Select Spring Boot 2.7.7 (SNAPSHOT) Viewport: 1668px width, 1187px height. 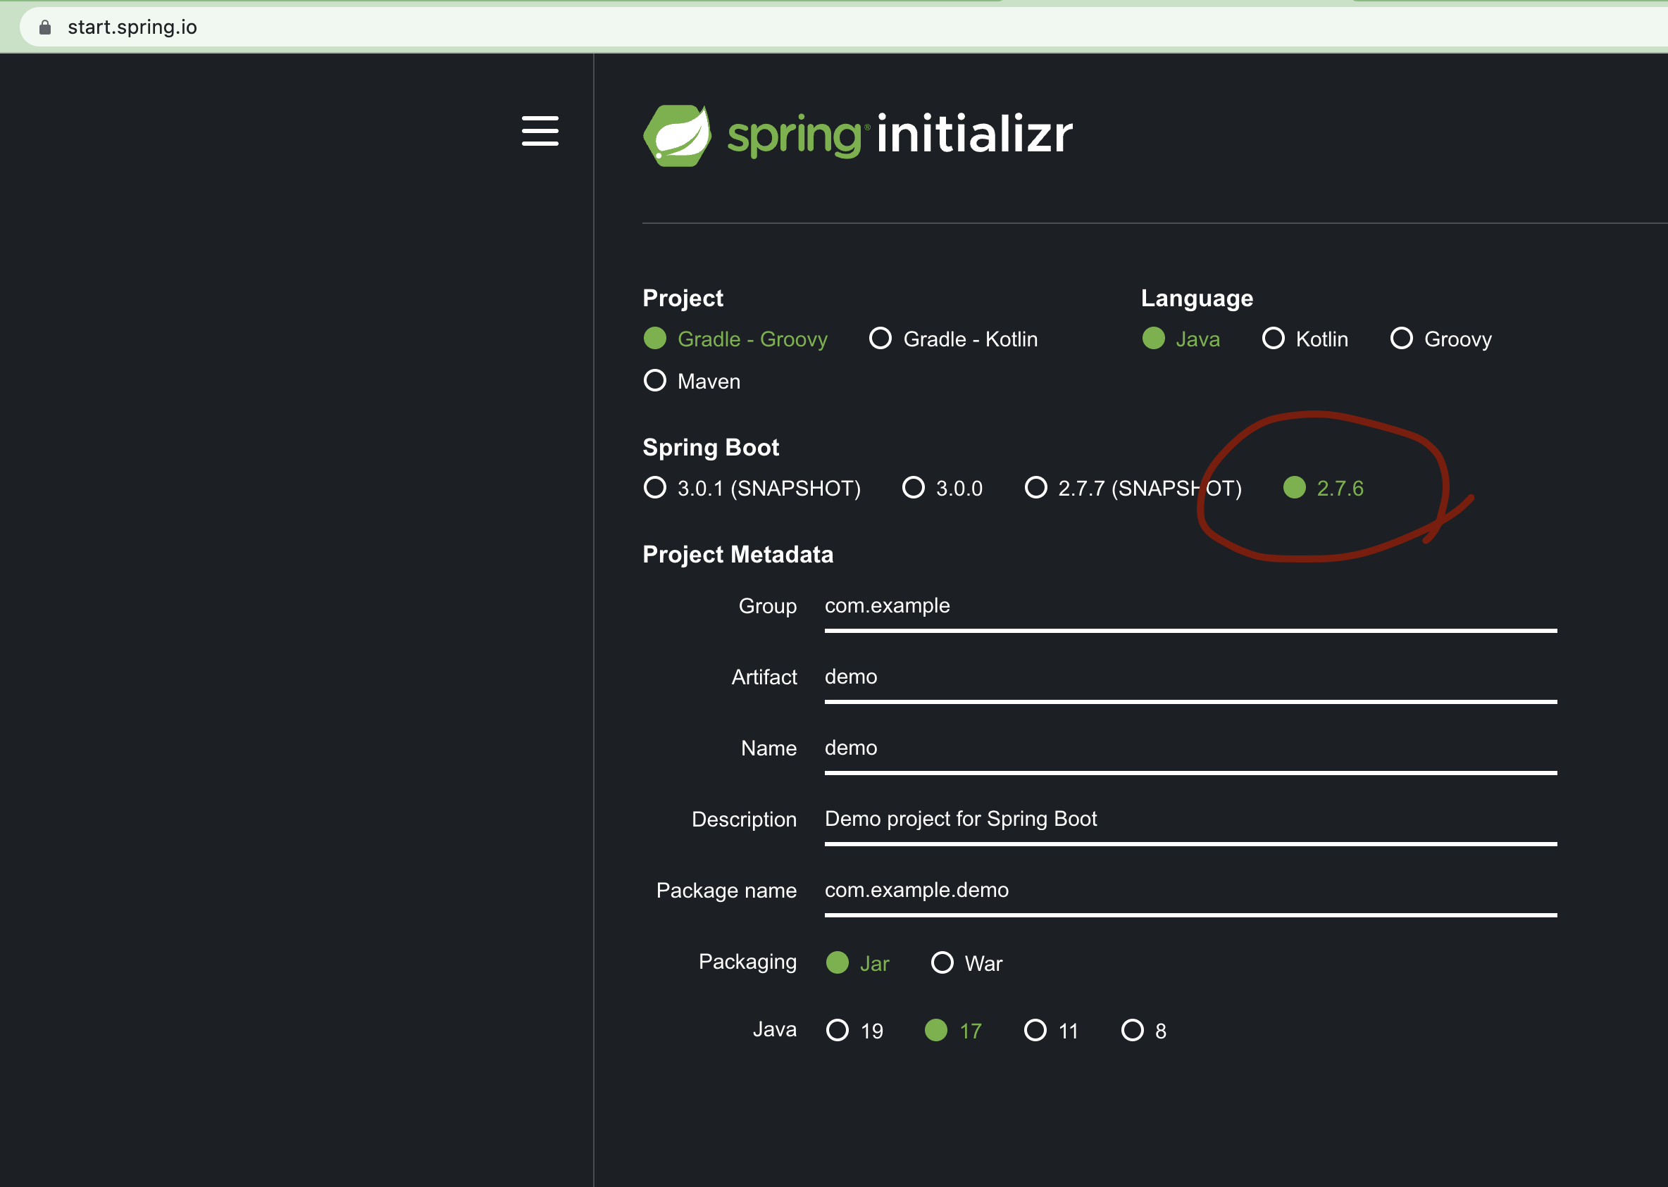[1133, 487]
